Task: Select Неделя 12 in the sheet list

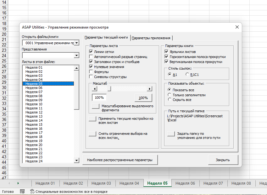Action: point(48,112)
